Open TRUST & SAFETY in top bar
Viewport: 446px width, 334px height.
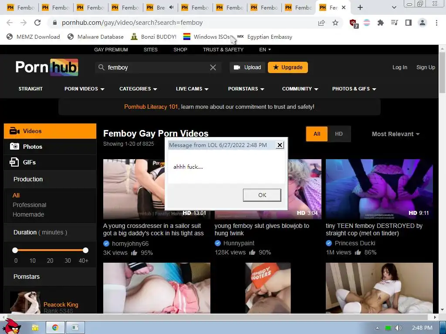tap(223, 50)
